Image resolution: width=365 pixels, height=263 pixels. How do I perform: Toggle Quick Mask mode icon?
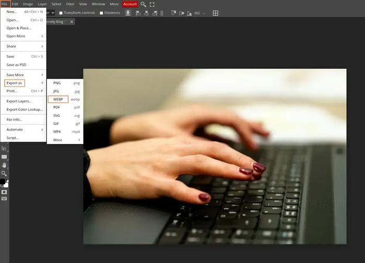pos(4,192)
